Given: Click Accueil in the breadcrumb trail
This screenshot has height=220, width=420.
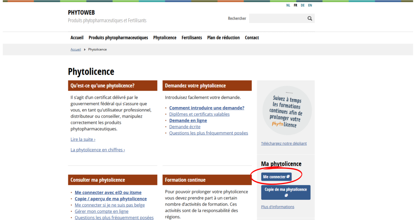Looking at the screenshot, I should coord(76,50).
